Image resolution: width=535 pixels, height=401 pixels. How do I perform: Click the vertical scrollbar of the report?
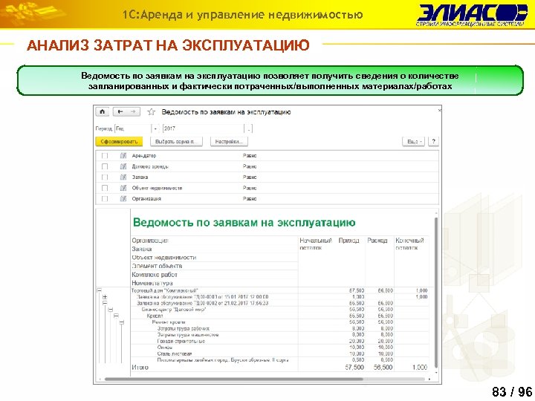tap(436, 292)
